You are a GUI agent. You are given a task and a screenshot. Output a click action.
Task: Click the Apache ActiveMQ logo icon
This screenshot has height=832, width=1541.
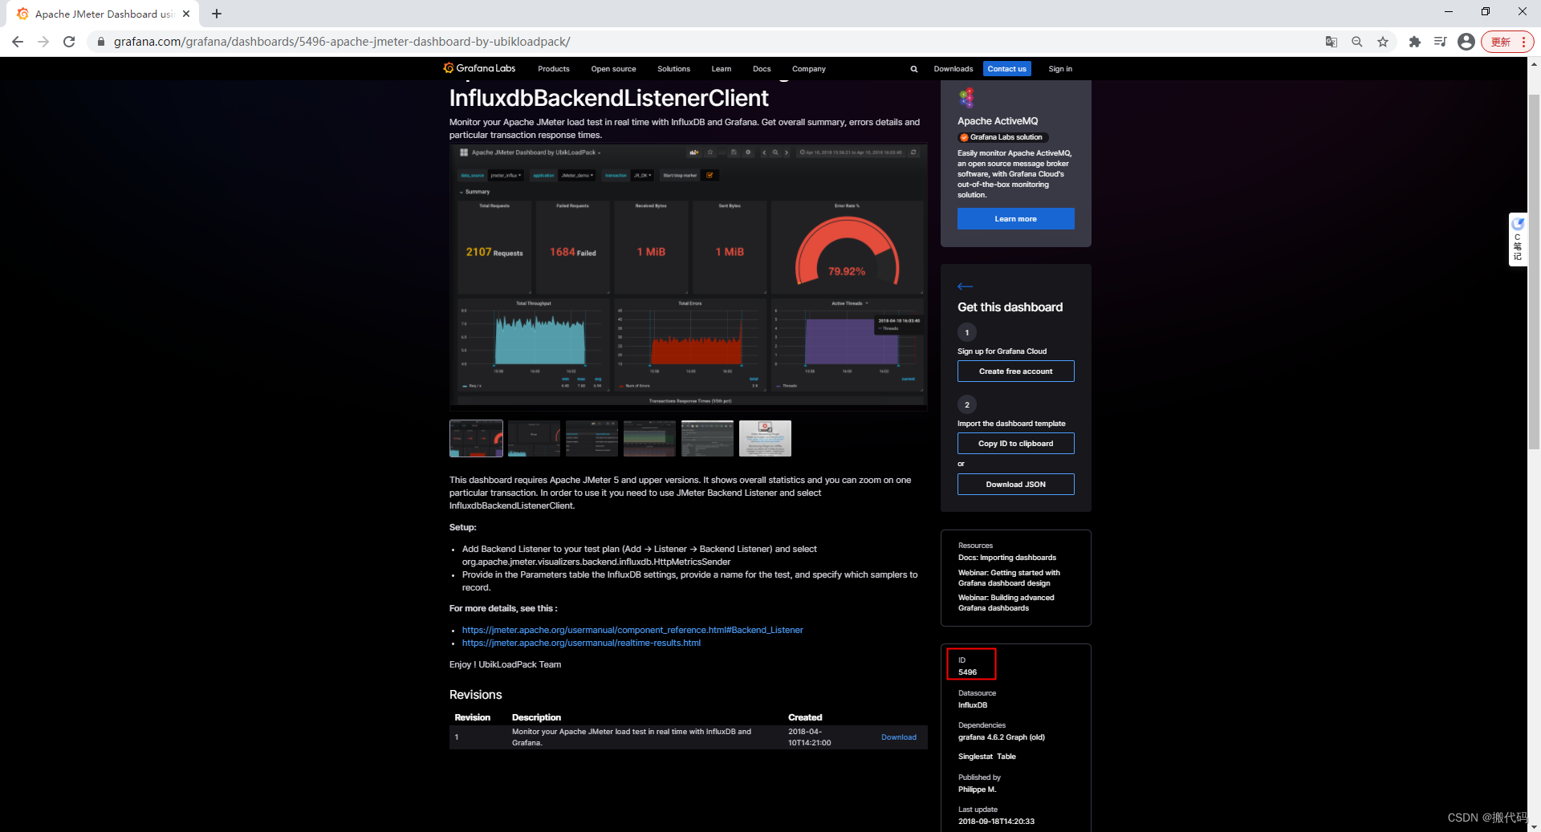[x=966, y=98]
